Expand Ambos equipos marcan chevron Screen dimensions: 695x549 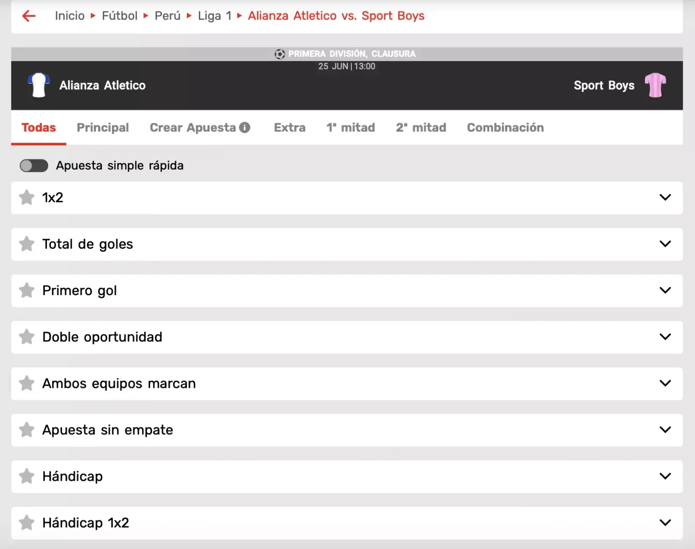(x=665, y=383)
